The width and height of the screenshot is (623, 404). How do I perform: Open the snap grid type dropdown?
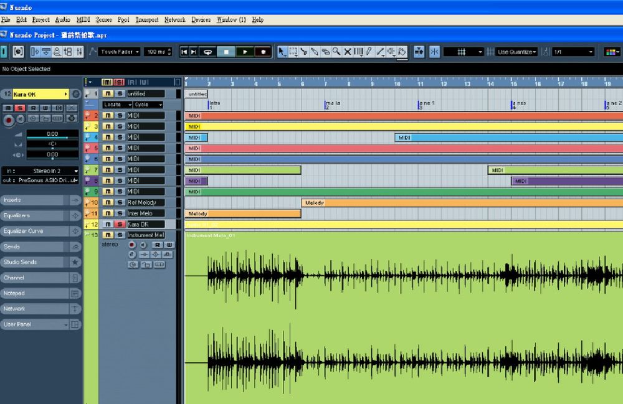(x=464, y=52)
